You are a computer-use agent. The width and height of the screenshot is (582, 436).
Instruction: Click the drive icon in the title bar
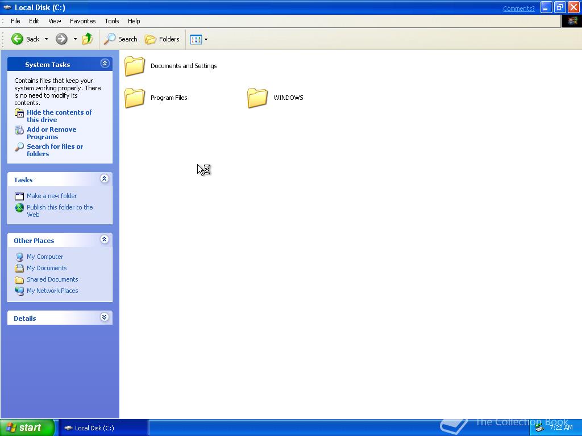7,7
